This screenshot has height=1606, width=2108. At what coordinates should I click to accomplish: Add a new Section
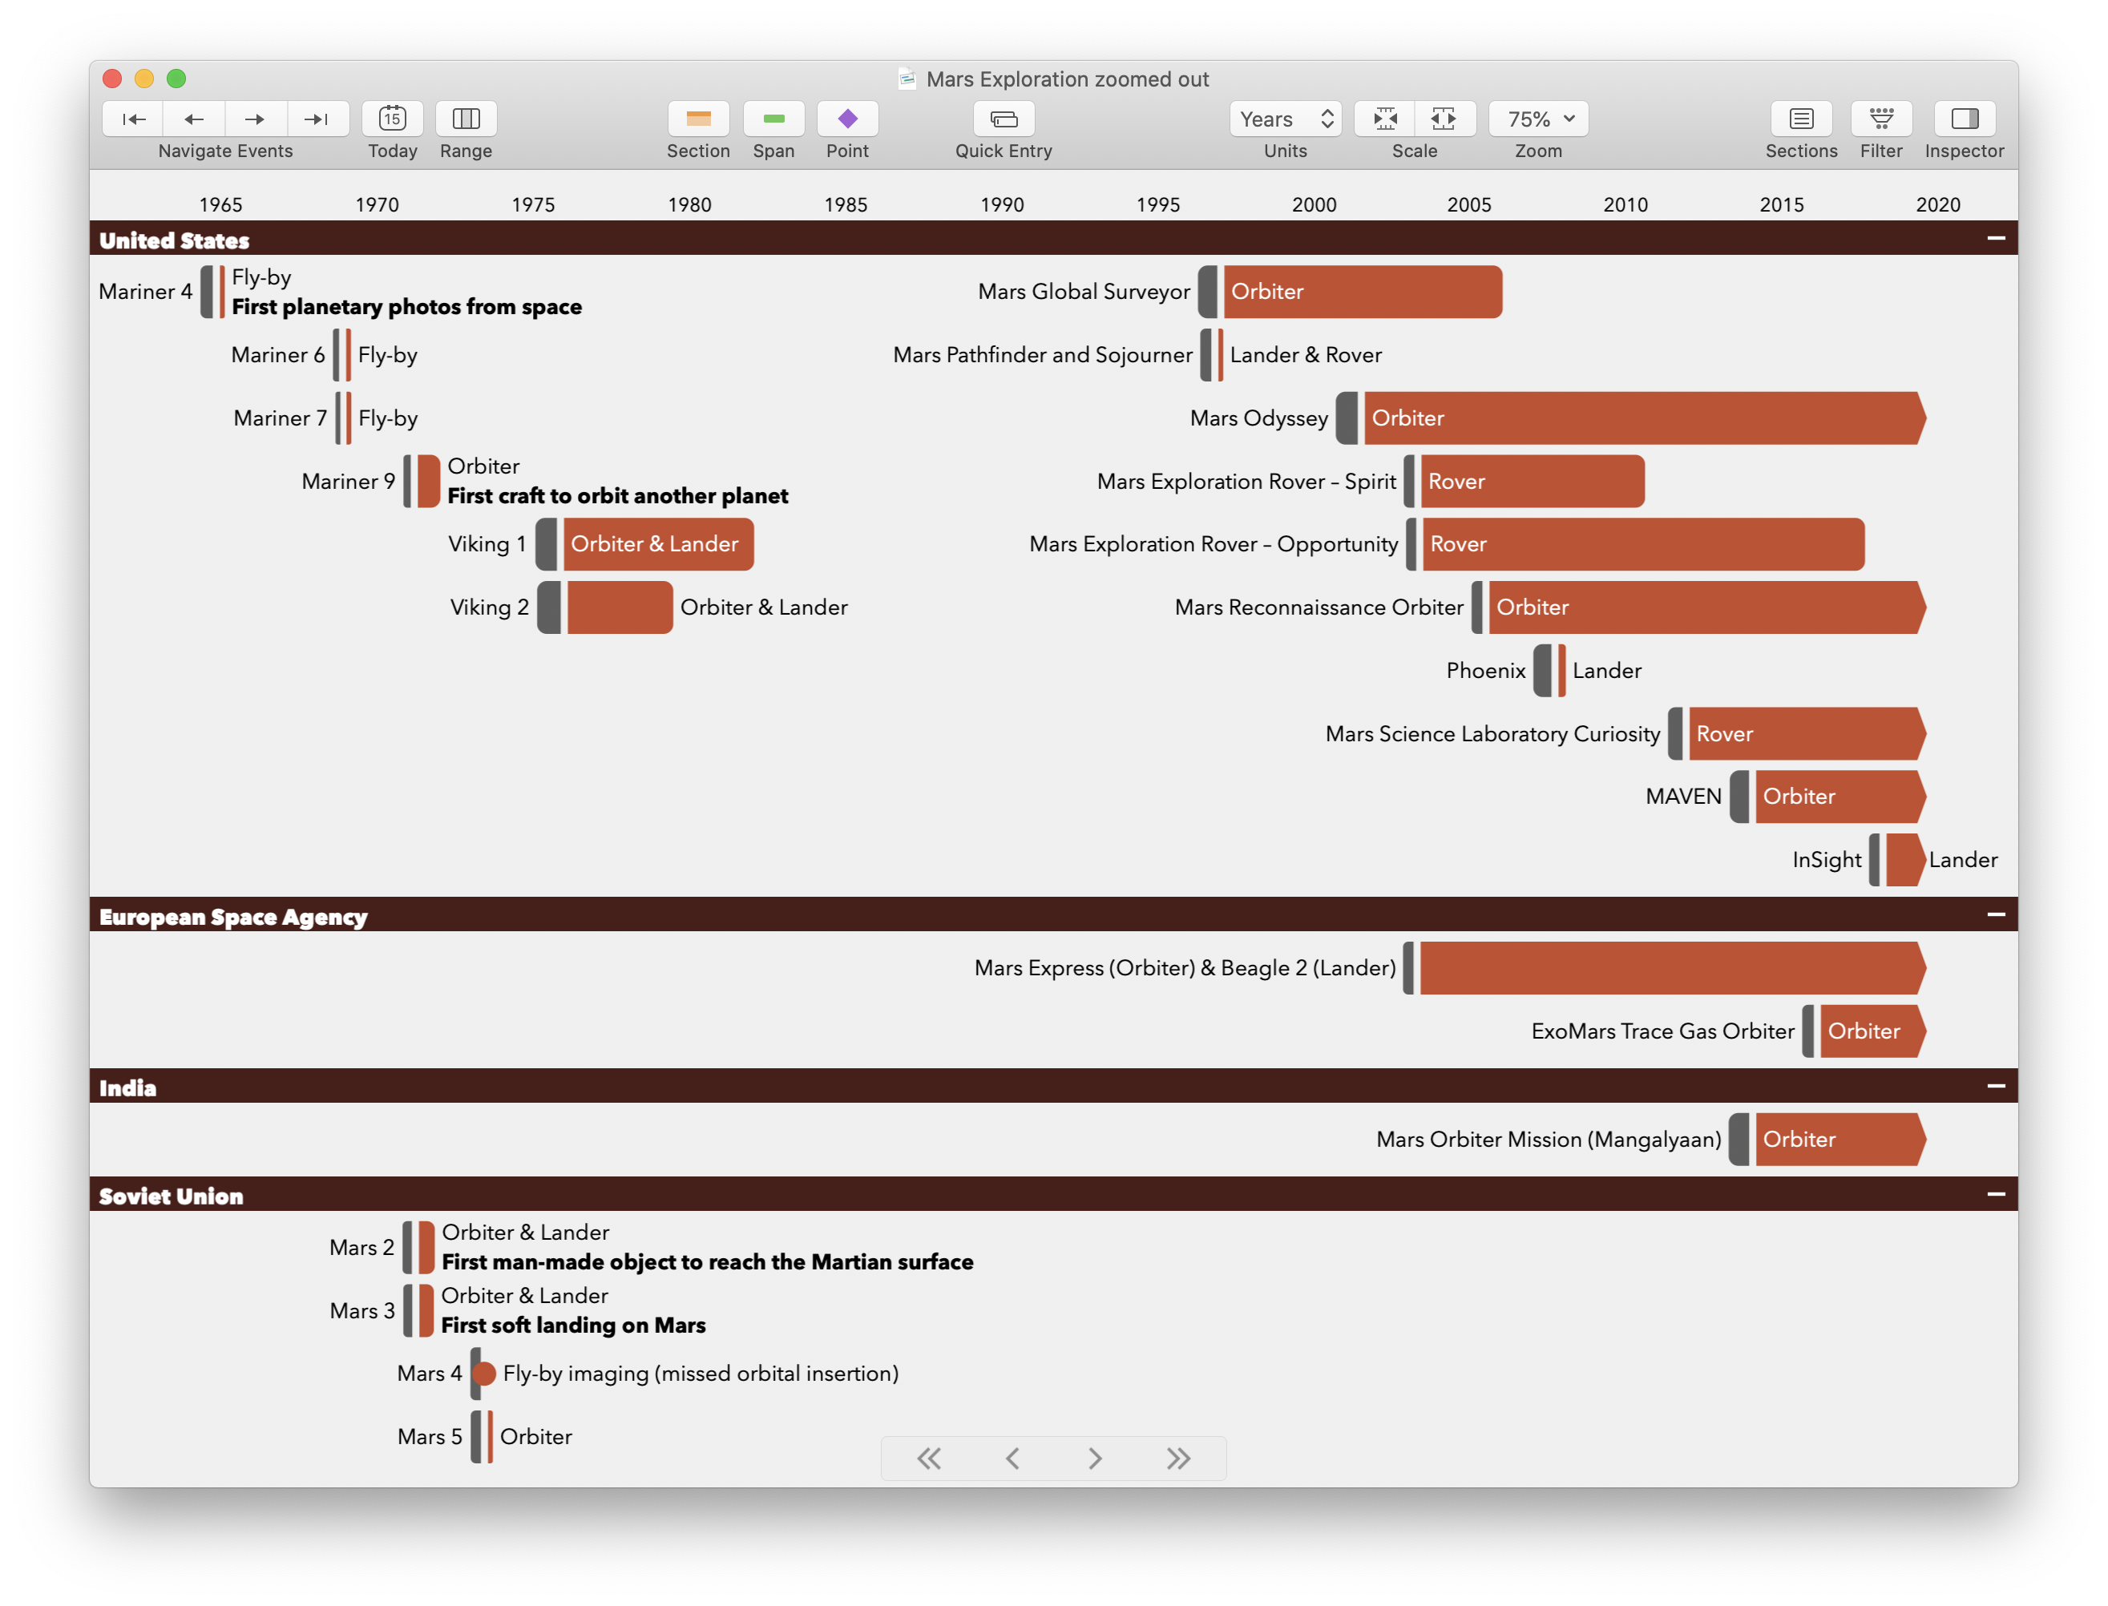click(x=698, y=119)
